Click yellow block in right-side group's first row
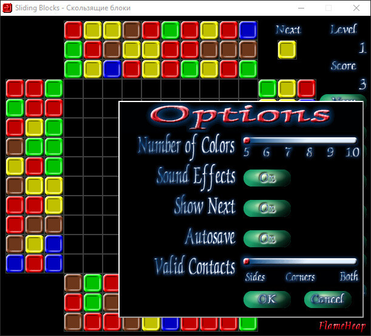This screenshot has width=371, height=336. click(x=287, y=89)
